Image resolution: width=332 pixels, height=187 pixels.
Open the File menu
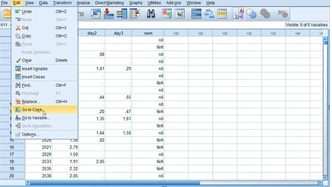coord(4,3)
